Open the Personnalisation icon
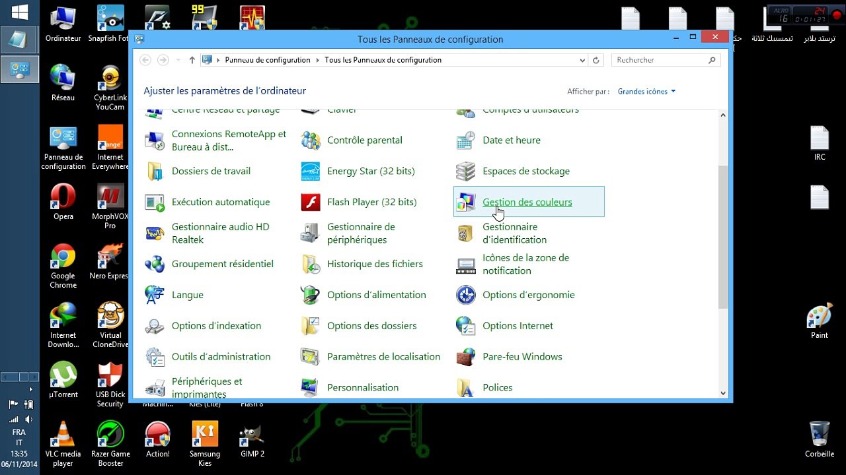The image size is (846, 475). (311, 387)
